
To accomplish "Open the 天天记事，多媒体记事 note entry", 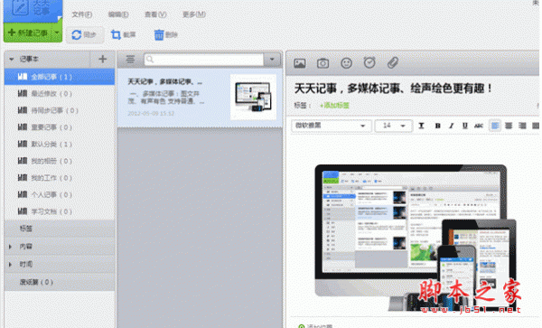I will coord(200,98).
